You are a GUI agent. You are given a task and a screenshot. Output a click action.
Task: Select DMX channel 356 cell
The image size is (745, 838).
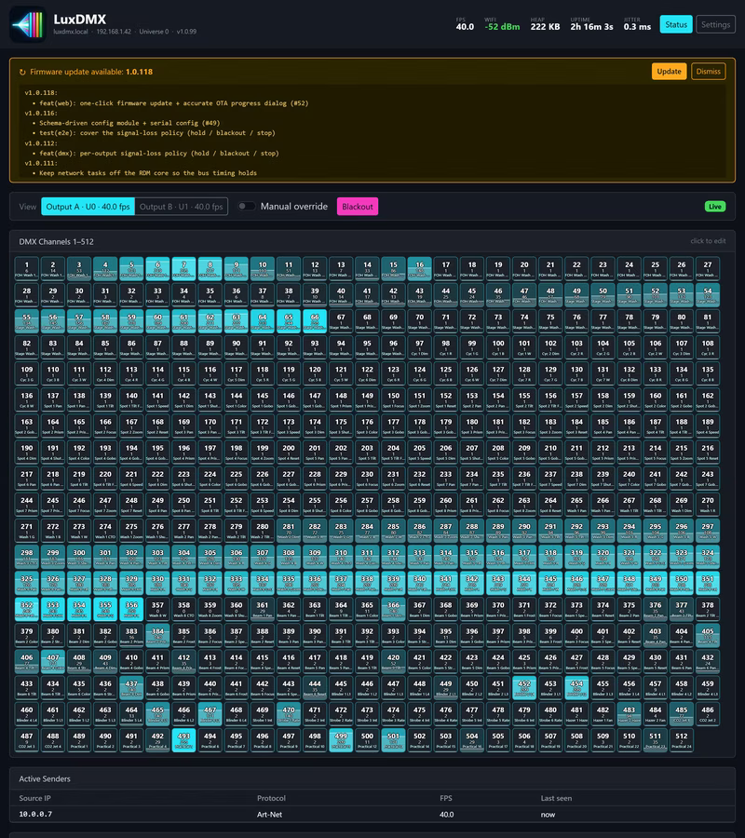131,609
